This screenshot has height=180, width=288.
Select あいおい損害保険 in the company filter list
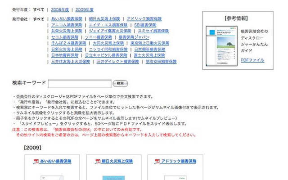(x=67, y=19)
